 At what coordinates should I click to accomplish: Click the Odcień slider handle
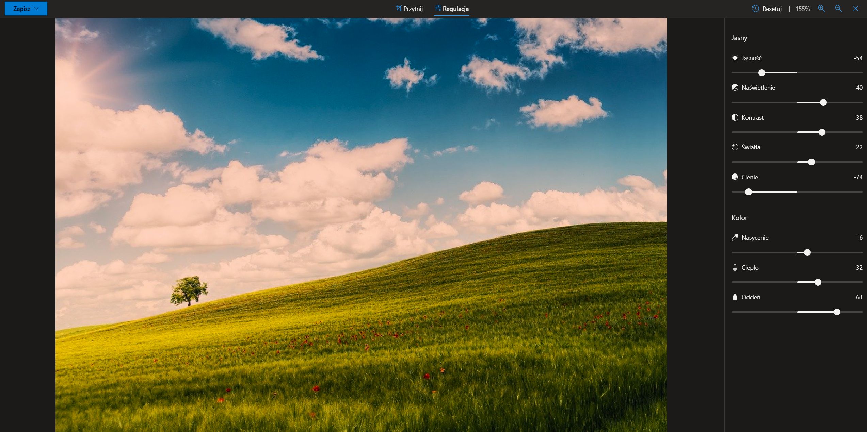[x=837, y=312]
